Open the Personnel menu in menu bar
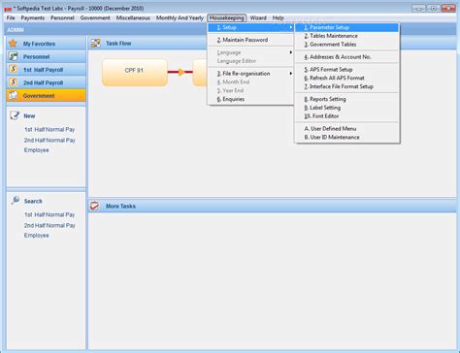Screen dimensions: 460x353 (x=62, y=18)
